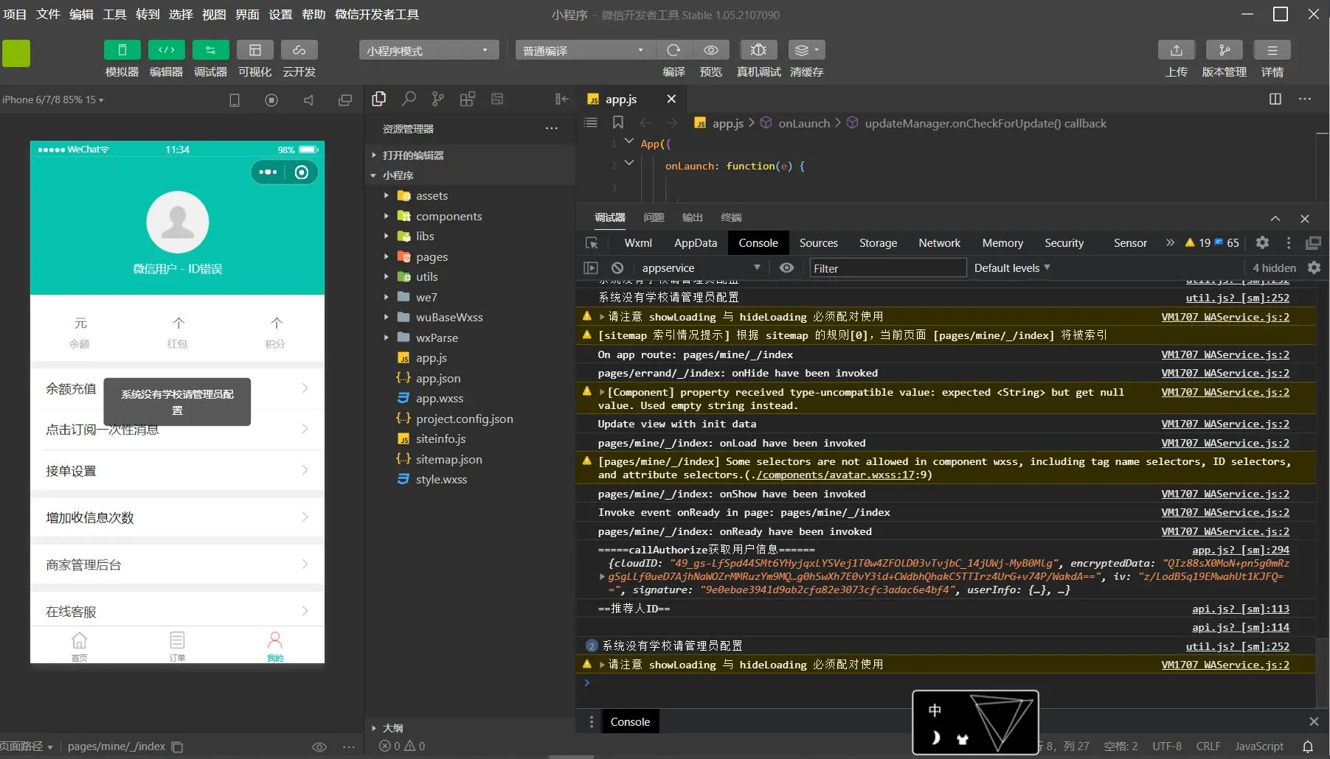Screen dimensions: 1330x759
Task: Open the device selector iPhone 6/7/8 dropdown
Action: click(53, 99)
